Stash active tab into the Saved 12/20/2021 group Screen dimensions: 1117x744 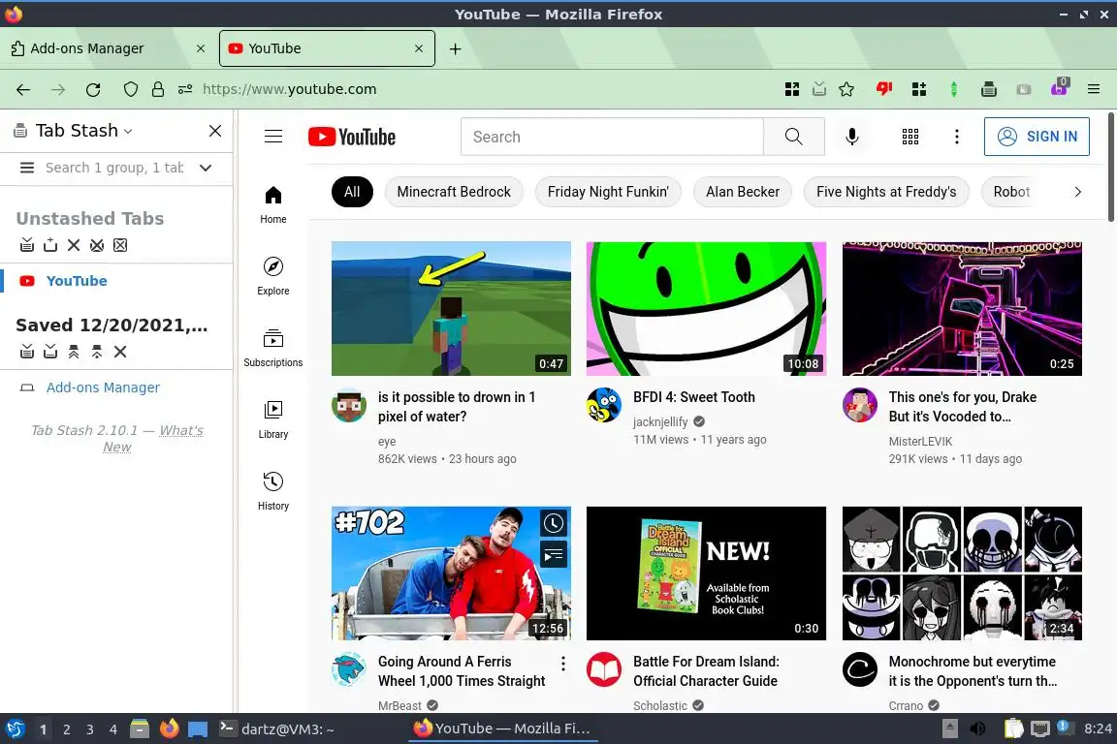[49, 352]
